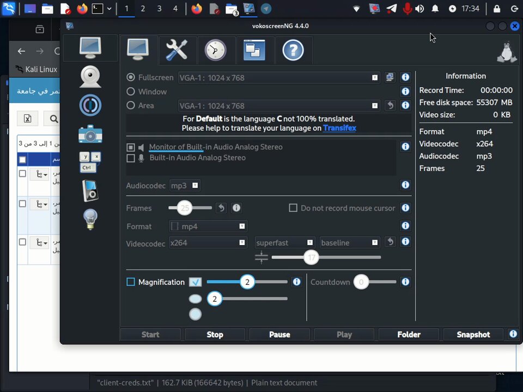Click the audio devices info icon
523x392 pixels.
405,146
